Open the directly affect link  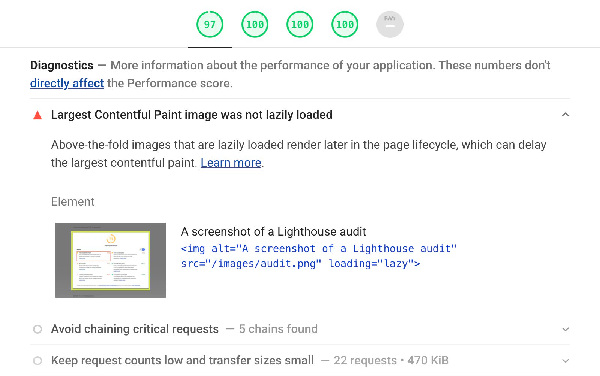[67, 83]
